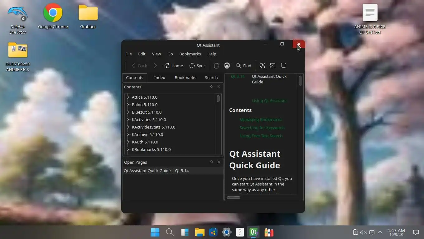Expand the KBookmarks 5.110.0 tree node
Screen dimensions: 424x239
coord(128,149)
